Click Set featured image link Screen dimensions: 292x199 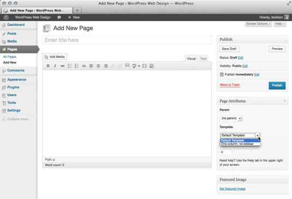pos(233,189)
